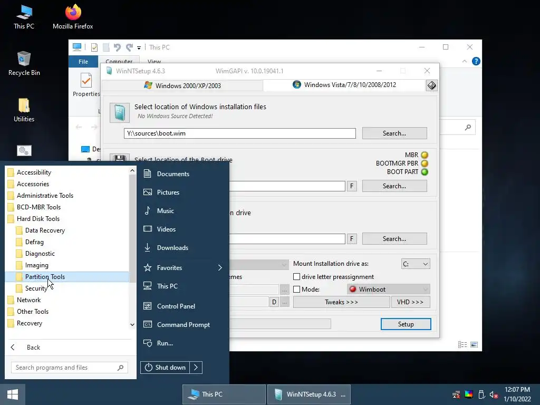Click the Explorer help question mark icon

coord(476,61)
